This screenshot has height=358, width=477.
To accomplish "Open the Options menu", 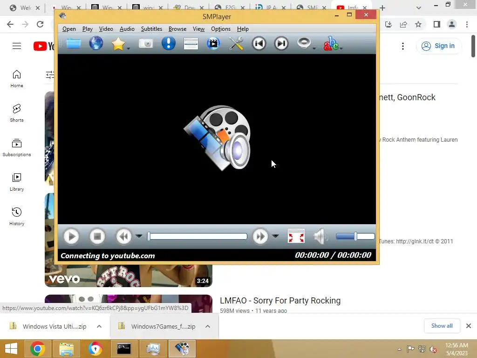I will point(221,29).
